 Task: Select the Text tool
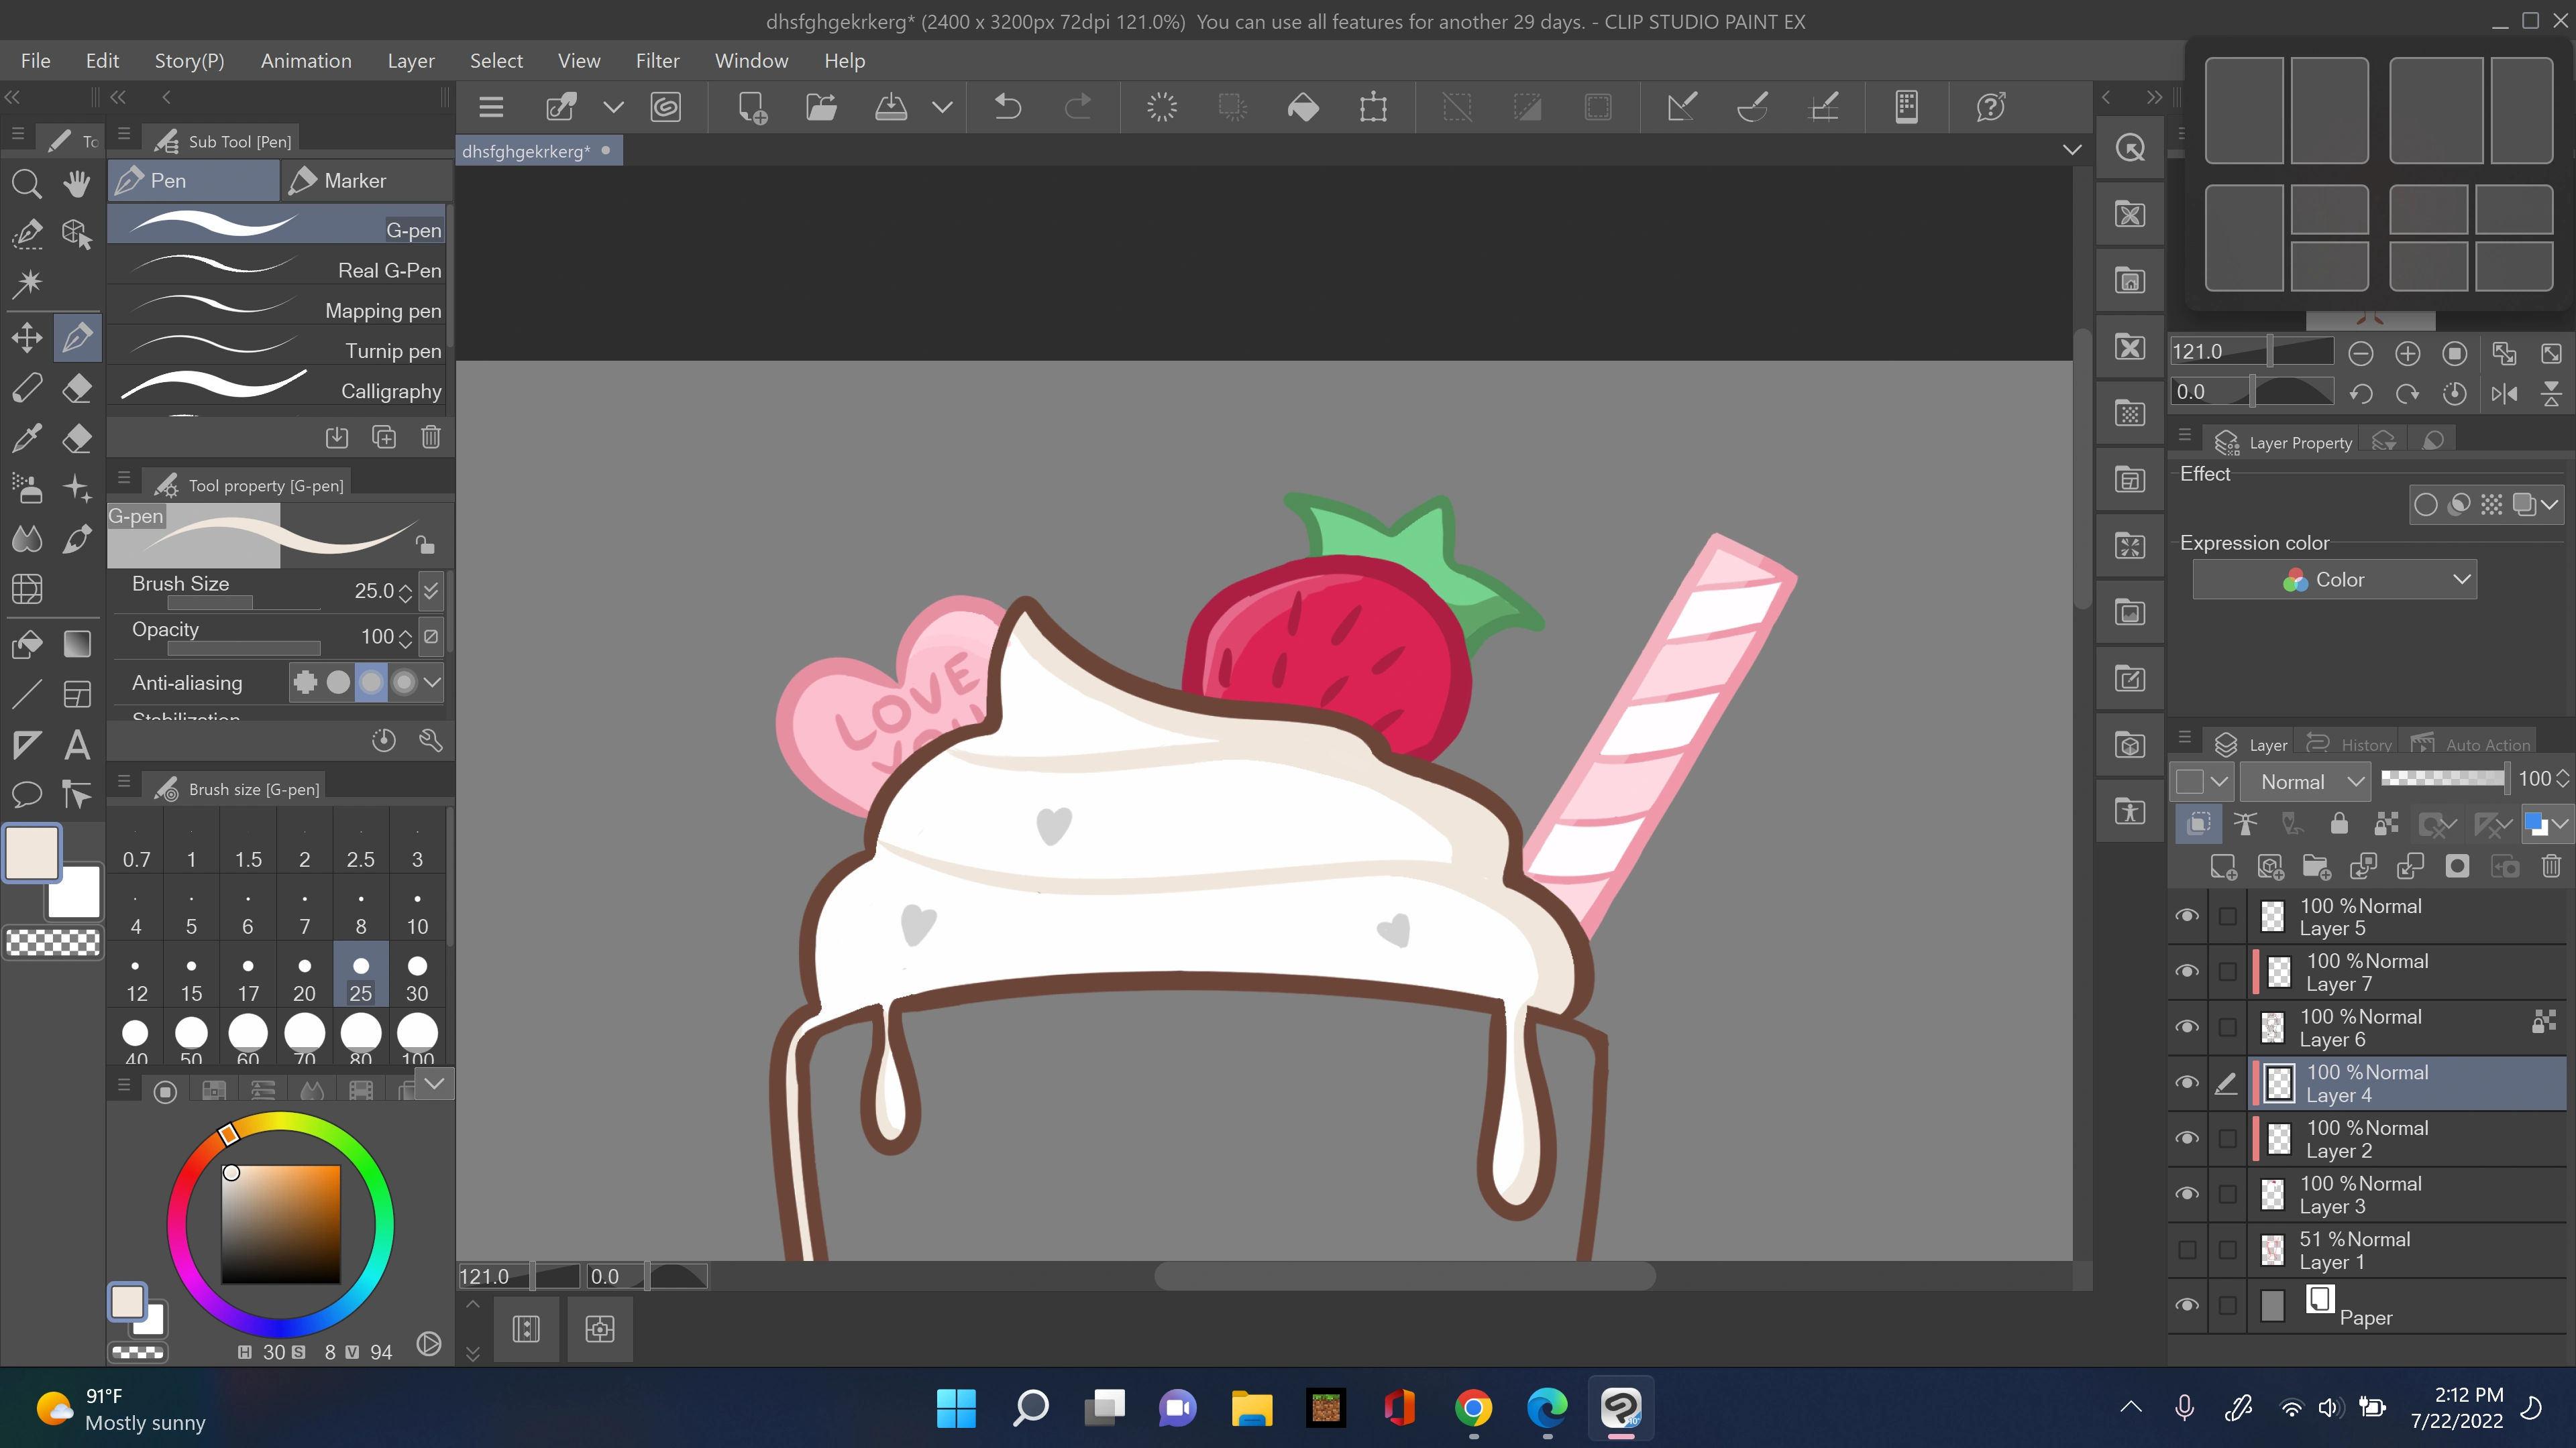pyautogui.click(x=77, y=745)
